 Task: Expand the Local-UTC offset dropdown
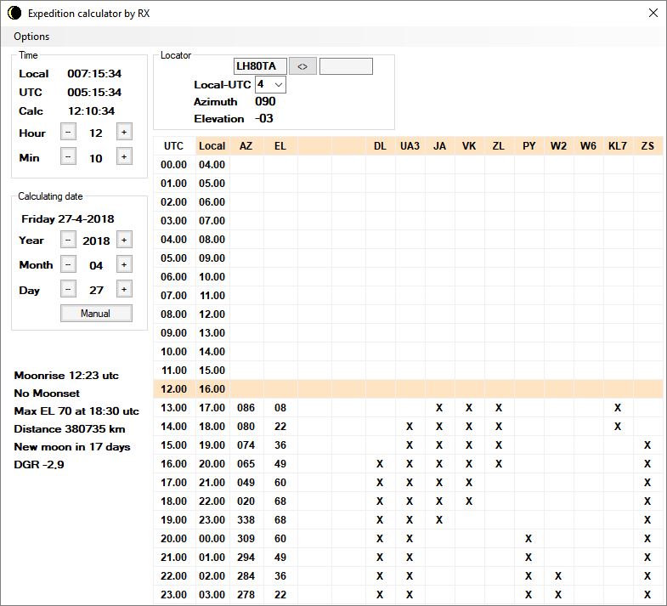[x=278, y=85]
